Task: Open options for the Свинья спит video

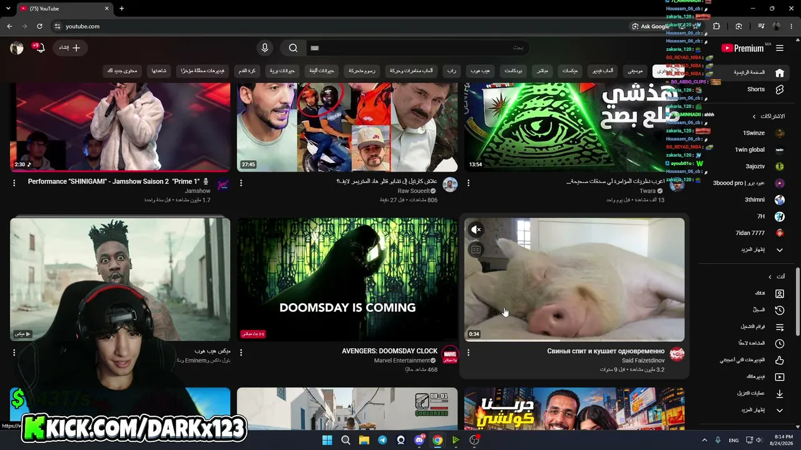Action: (x=468, y=352)
